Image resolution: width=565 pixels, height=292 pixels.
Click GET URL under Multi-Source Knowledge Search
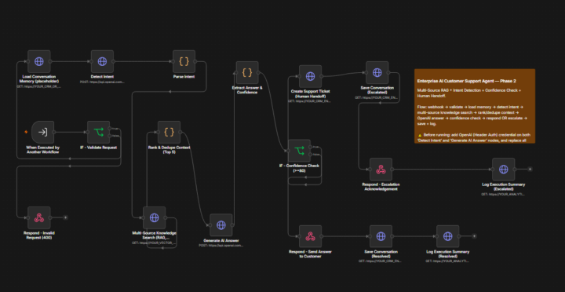155,243
